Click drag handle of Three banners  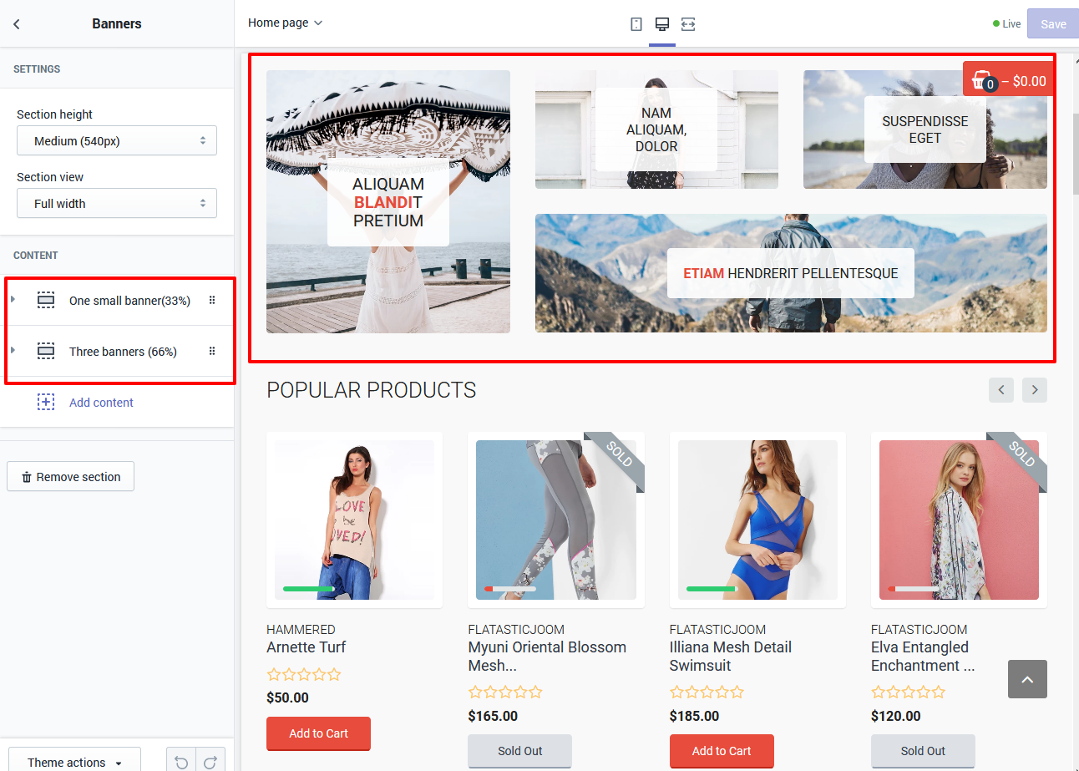pyautogui.click(x=212, y=352)
